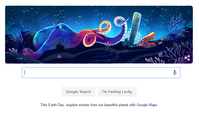Click the school of fish at top left
This screenshot has width=199, height=131.
pos(27,12)
